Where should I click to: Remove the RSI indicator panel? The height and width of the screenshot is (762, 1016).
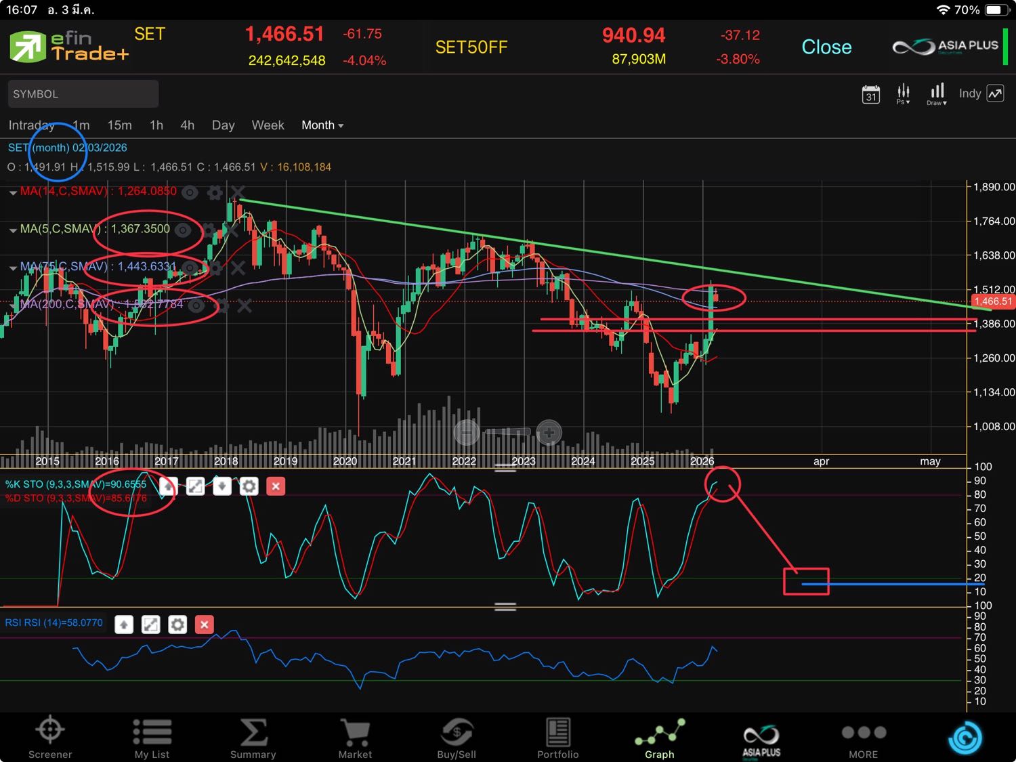click(x=205, y=624)
